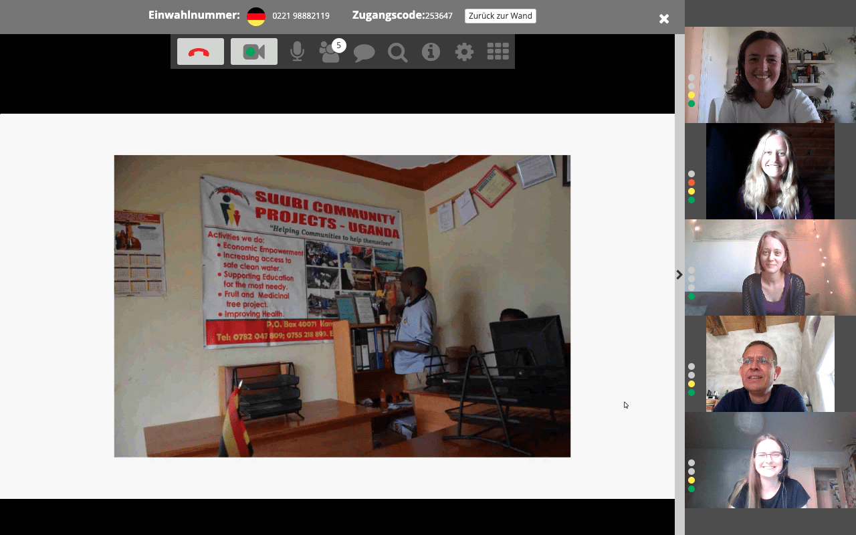Click the participant count badge showing 5
Screen dimensions: 856x535
(x=339, y=45)
